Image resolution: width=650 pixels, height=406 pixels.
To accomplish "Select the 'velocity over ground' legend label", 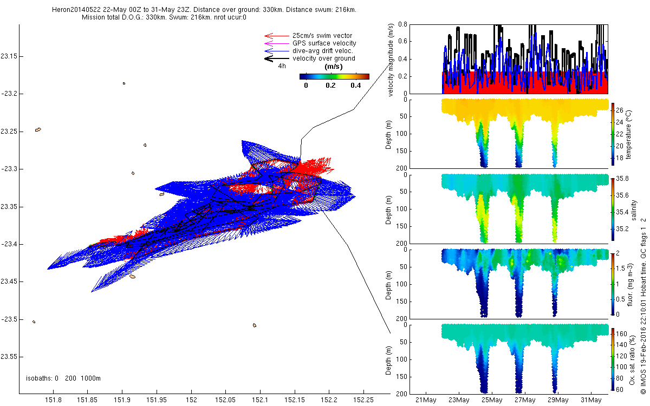I will tap(324, 58).
